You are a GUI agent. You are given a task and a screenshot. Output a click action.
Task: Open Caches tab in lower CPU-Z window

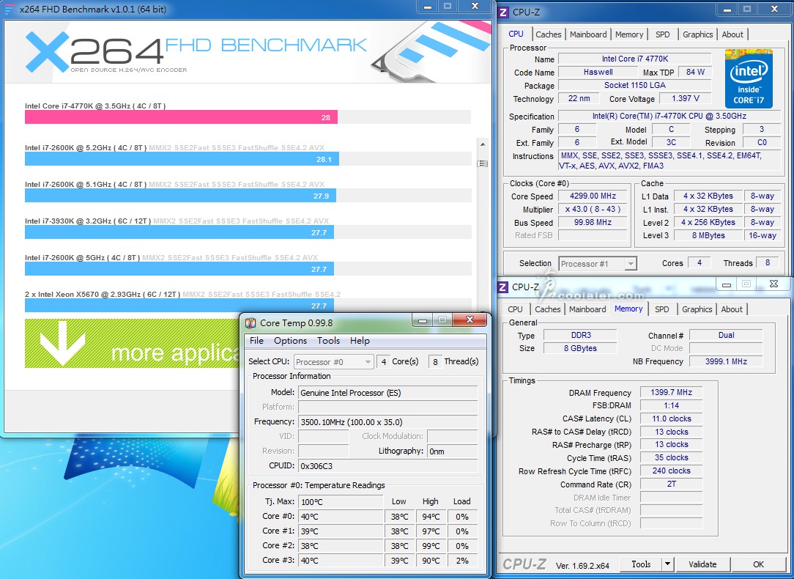click(547, 309)
